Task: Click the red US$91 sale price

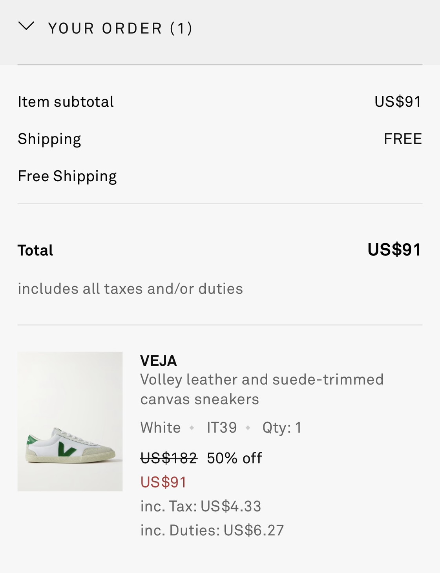Action: coord(163,482)
